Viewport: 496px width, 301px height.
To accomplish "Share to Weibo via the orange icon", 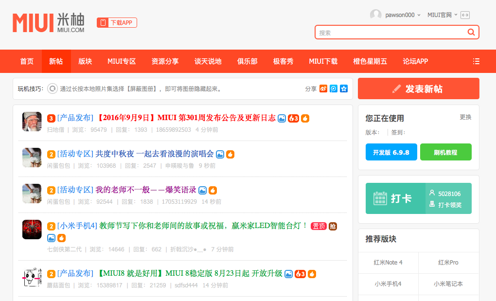I will 323,89.
